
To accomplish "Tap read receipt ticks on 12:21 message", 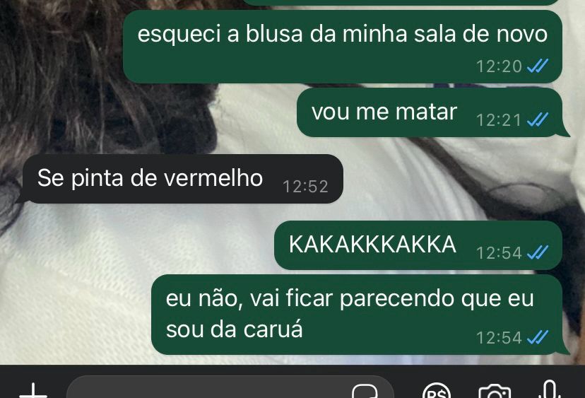I will point(538,120).
